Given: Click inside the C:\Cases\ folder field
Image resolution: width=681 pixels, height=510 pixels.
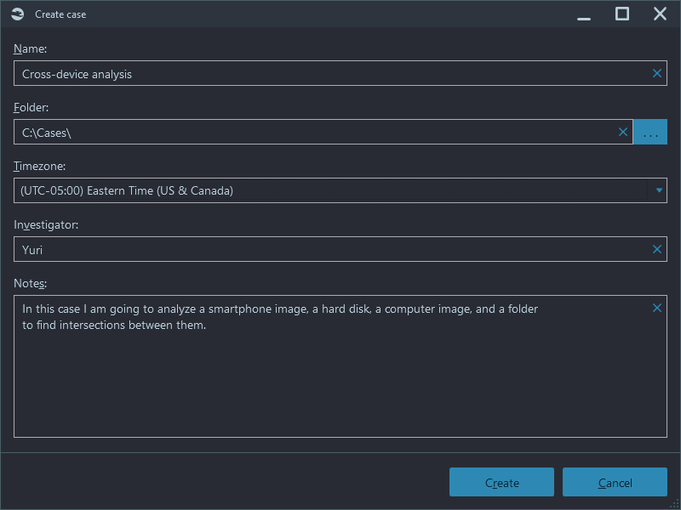Looking at the screenshot, I should pos(323,132).
